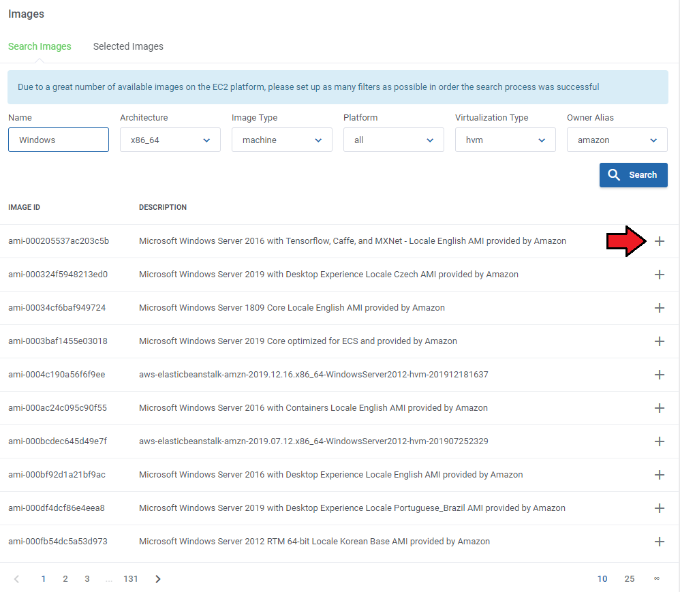Click elasticbeanstalk 2019.12.16 description
Viewport: 680px width, 592px height.
click(313, 375)
